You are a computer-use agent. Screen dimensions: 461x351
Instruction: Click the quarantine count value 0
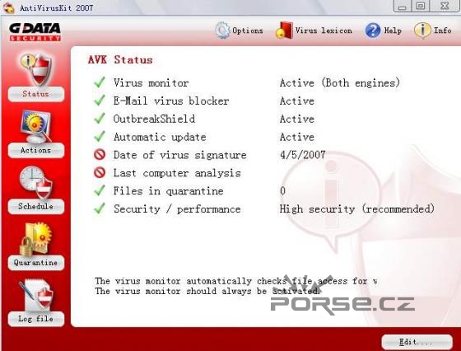(x=283, y=191)
